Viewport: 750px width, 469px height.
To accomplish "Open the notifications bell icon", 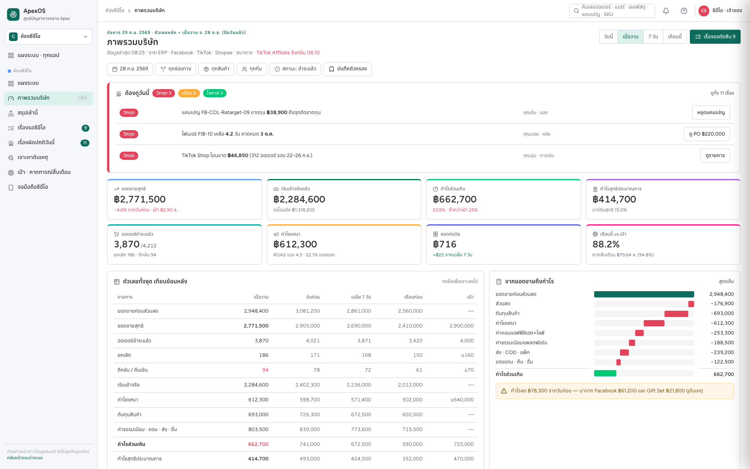I will (666, 11).
